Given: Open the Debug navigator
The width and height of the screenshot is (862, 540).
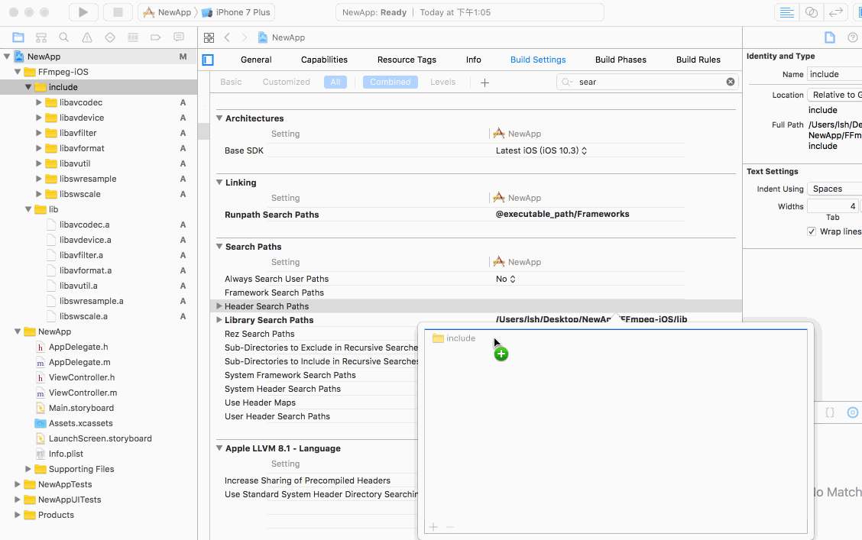Looking at the screenshot, I should coord(132,37).
